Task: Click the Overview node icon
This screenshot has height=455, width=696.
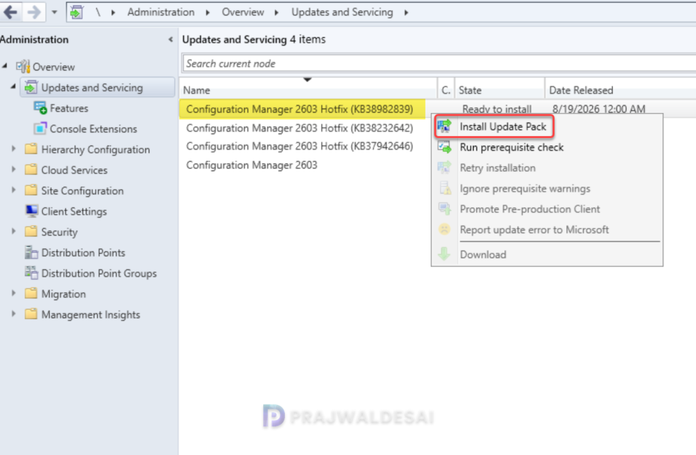Action: click(x=23, y=66)
